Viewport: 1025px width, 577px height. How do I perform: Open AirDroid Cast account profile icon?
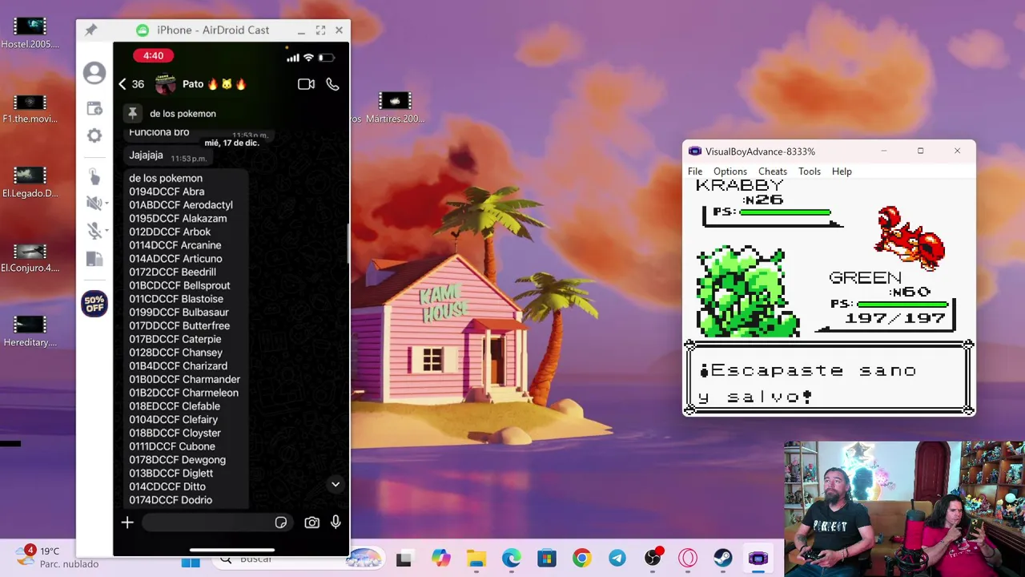(x=94, y=73)
